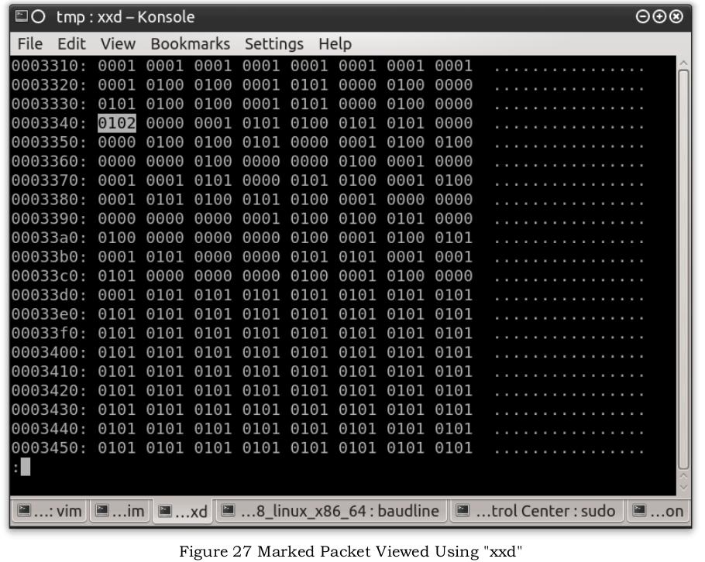This screenshot has height=562, width=705.
Task: Switch to the '...im' tab
Action: (121, 511)
